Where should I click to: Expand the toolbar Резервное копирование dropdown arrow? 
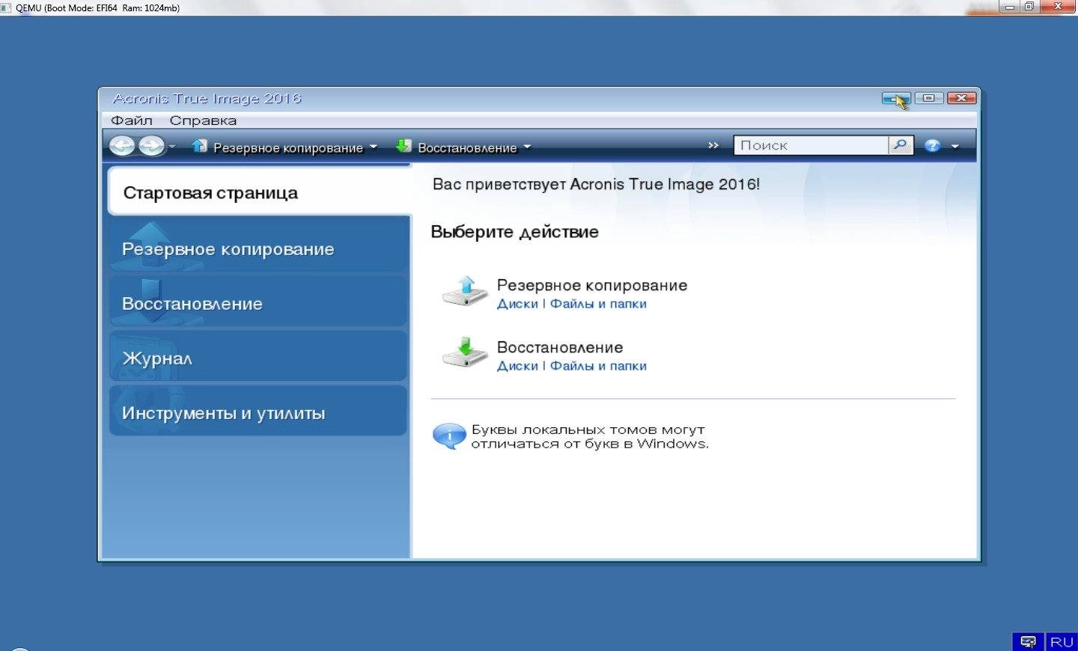(373, 147)
